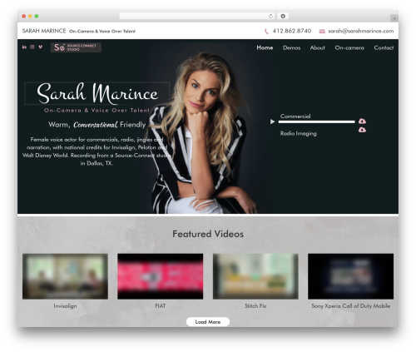The height and width of the screenshot is (352, 416).
Task: Open the Contact page
Action: click(x=384, y=47)
